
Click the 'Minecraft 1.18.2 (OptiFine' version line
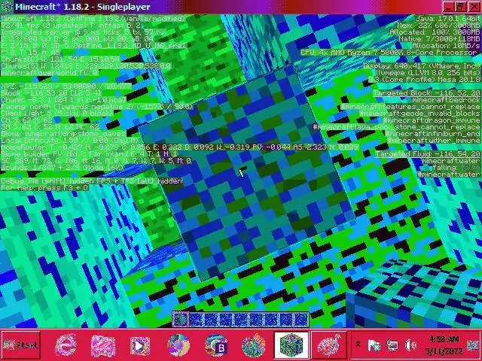(x=93, y=19)
